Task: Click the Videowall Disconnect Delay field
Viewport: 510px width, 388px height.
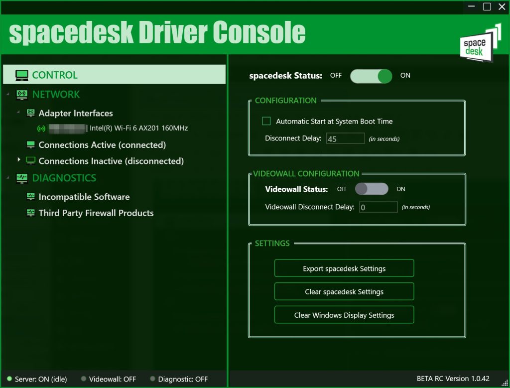Action: point(379,207)
